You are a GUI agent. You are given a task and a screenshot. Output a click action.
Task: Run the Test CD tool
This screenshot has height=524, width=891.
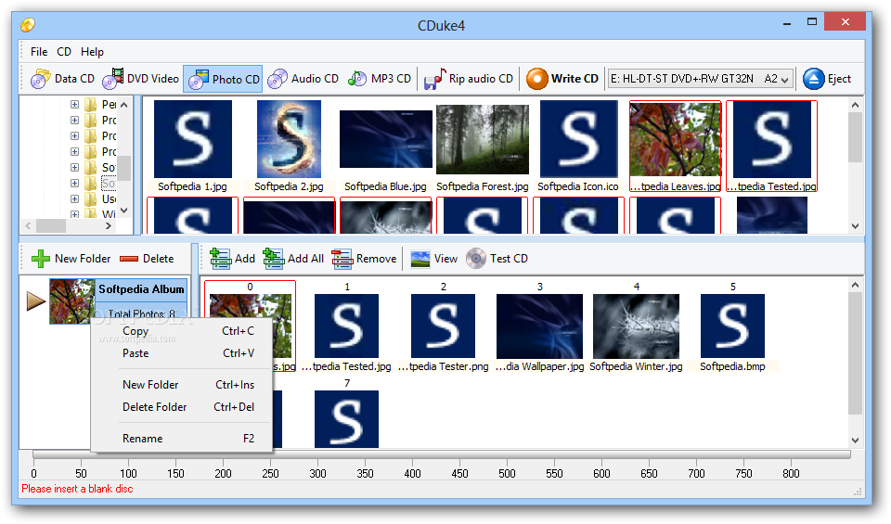coord(497,259)
